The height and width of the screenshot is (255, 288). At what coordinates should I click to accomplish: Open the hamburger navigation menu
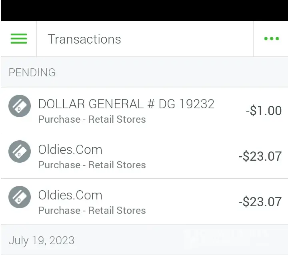point(19,39)
